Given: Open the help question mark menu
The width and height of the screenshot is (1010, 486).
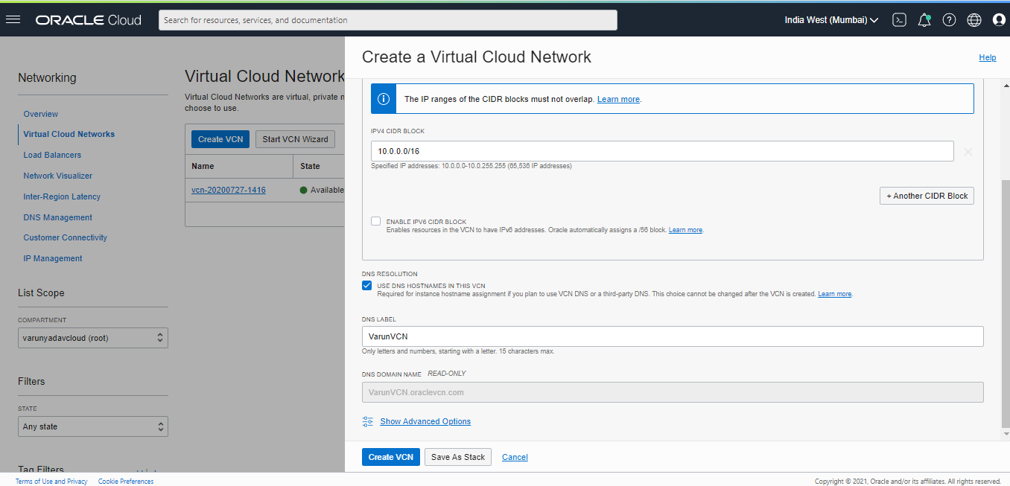Looking at the screenshot, I should click(949, 20).
